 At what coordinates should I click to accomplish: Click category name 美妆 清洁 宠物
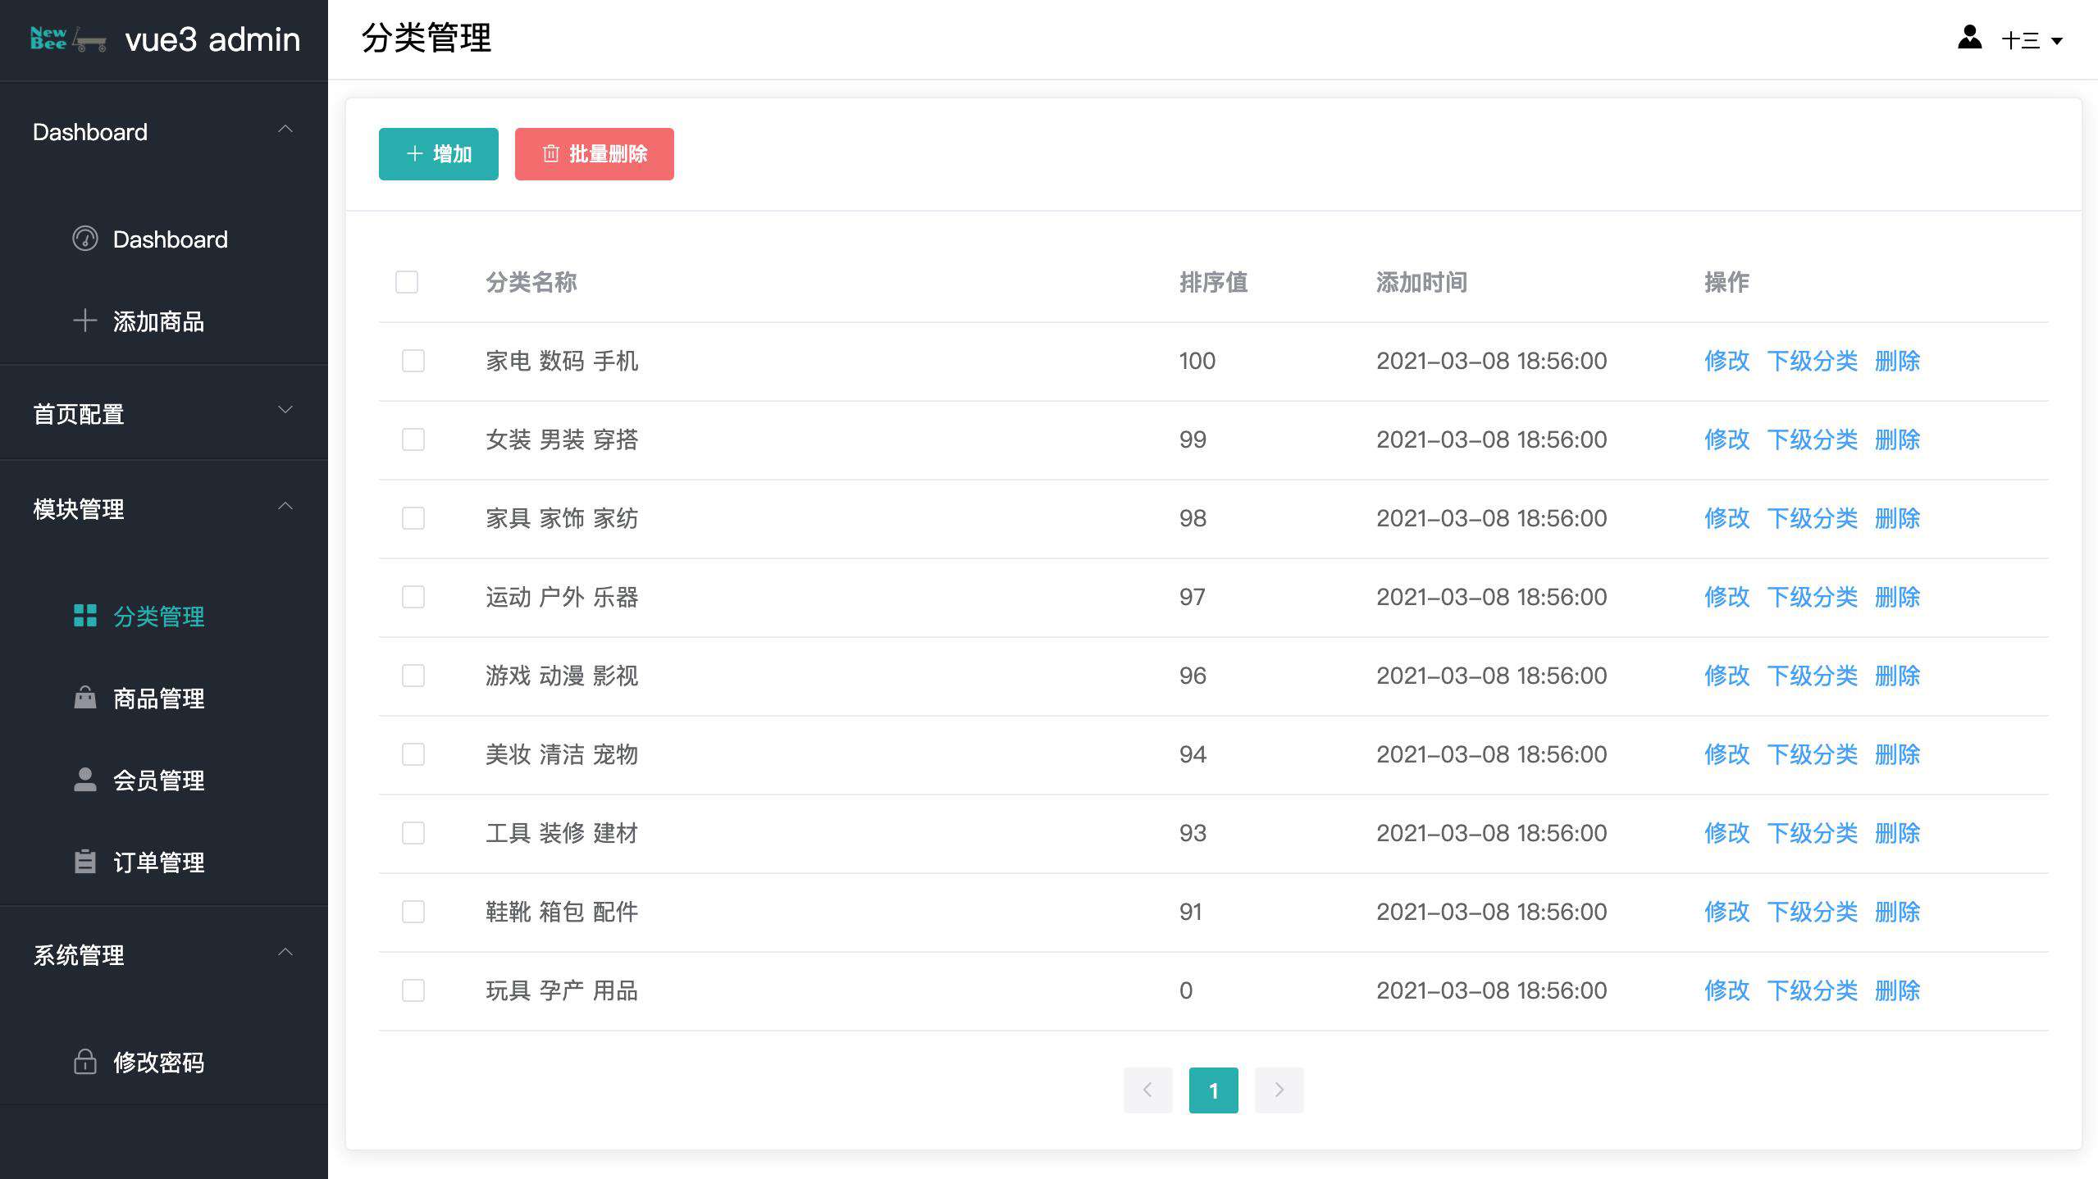click(x=562, y=754)
